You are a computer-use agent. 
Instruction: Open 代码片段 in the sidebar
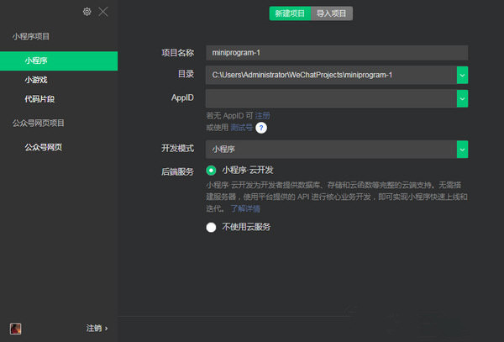tap(42, 99)
